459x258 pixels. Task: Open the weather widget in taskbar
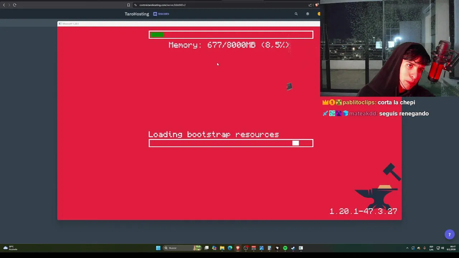(10, 248)
